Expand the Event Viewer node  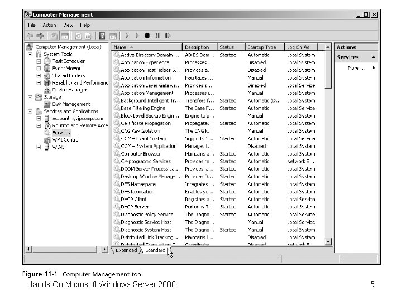(39, 69)
